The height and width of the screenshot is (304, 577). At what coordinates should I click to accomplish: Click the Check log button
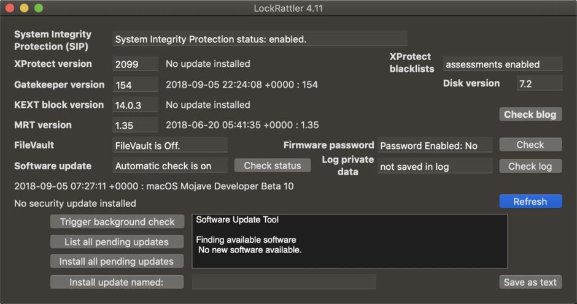pyautogui.click(x=530, y=166)
